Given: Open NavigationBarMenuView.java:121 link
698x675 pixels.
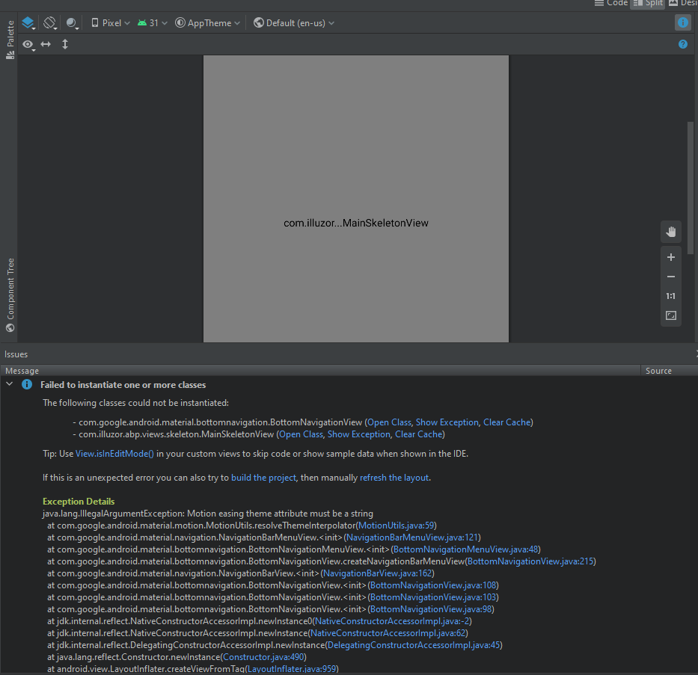Looking at the screenshot, I should 412,537.
